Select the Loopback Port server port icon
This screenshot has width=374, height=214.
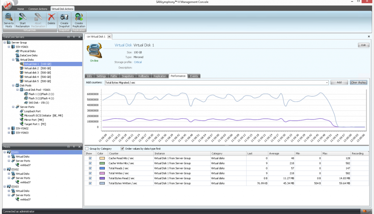22,111
